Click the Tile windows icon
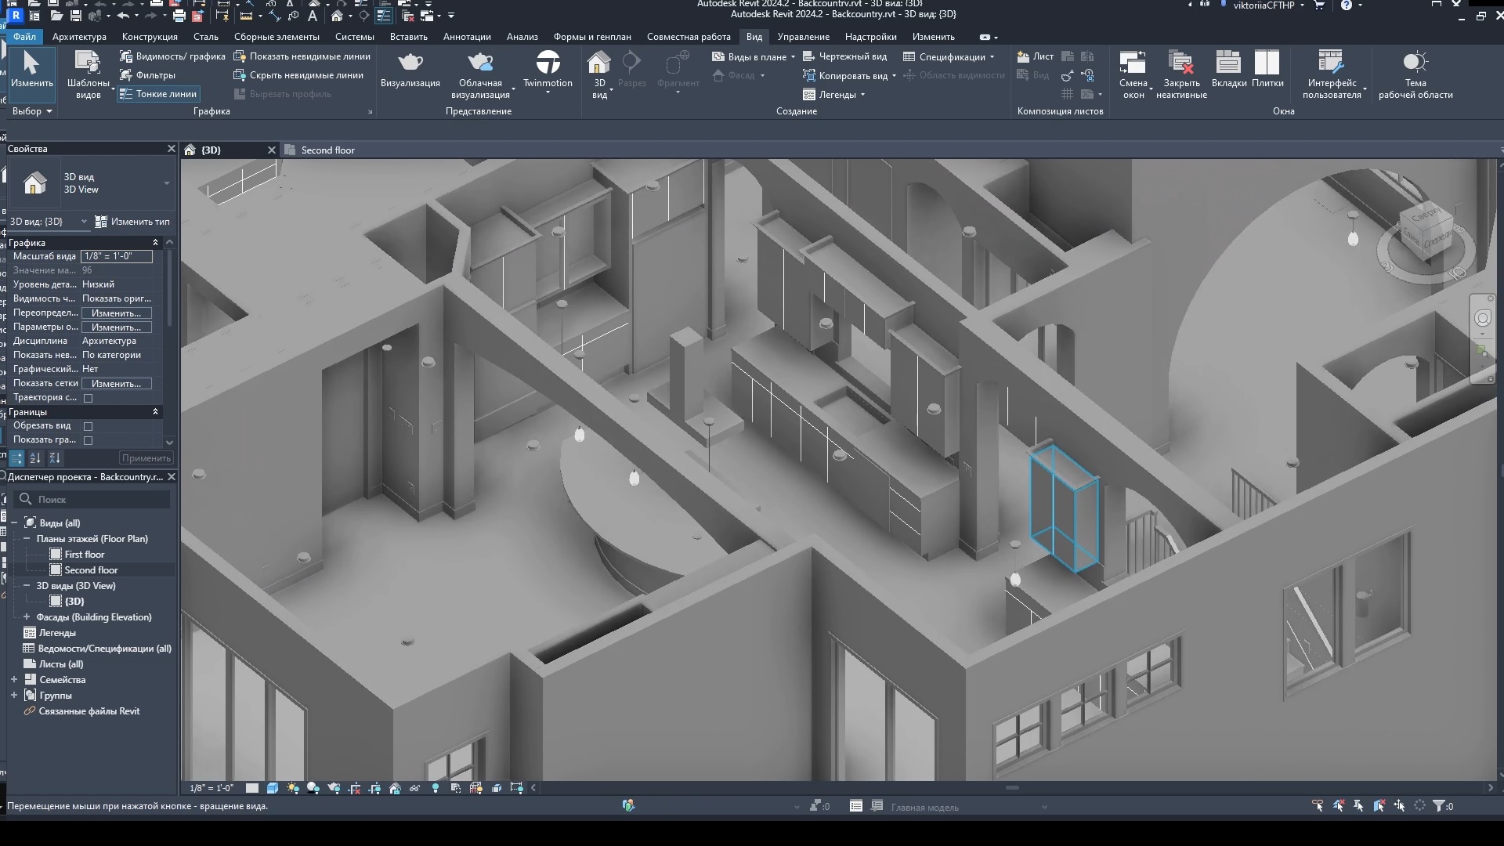 [1267, 63]
